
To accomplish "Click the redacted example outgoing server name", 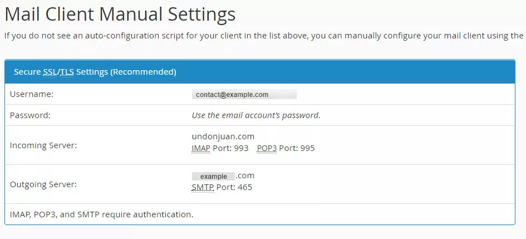I will click(x=213, y=176).
